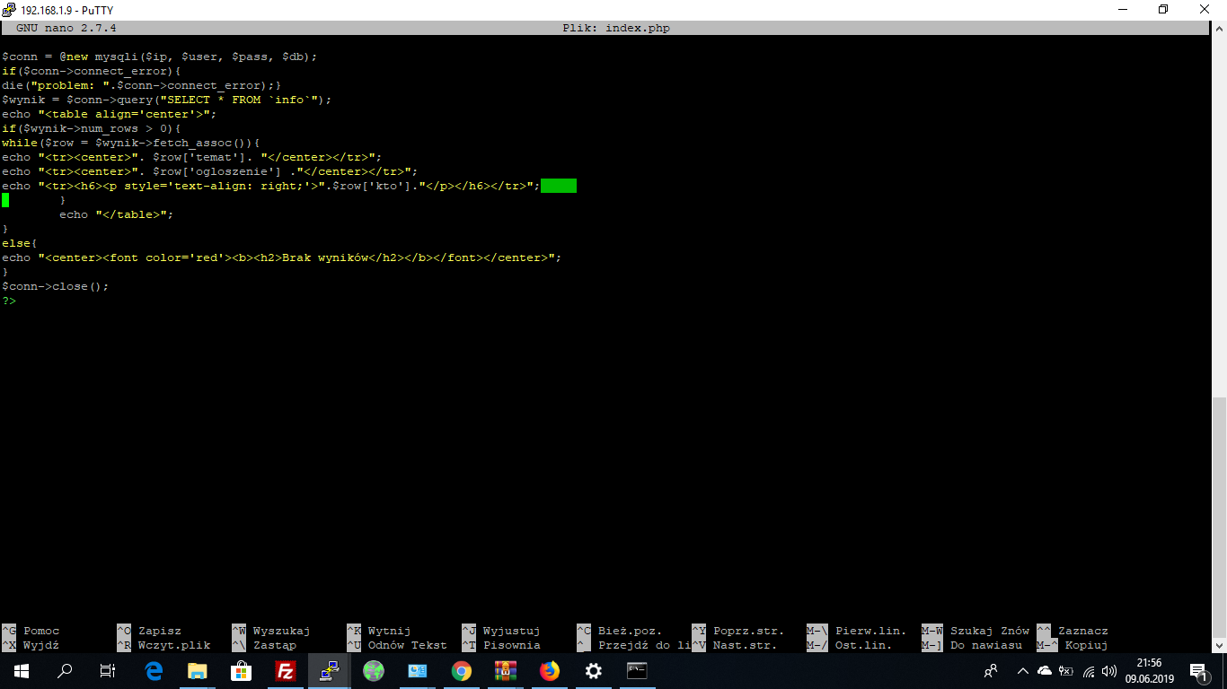The width and height of the screenshot is (1227, 689).
Task: Open the Windows Start menu
Action: [x=22, y=671]
